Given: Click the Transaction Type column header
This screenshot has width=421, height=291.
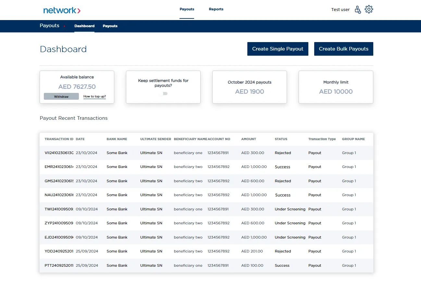Looking at the screenshot, I should [322, 139].
